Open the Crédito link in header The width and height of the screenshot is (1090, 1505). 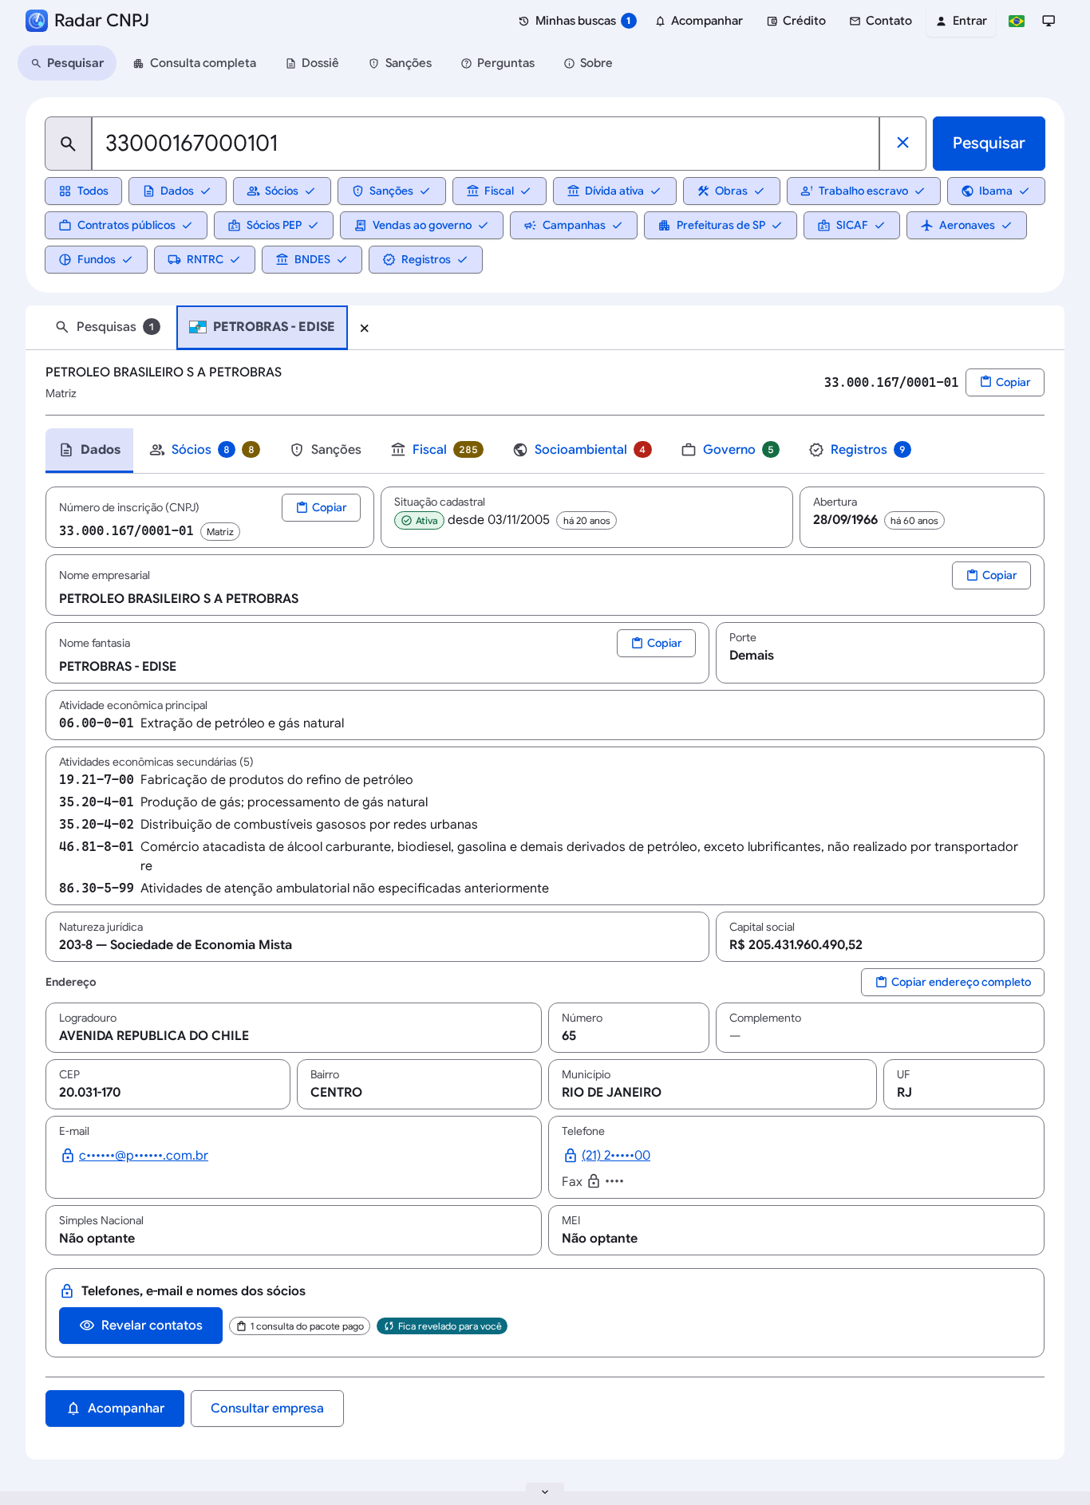(796, 21)
